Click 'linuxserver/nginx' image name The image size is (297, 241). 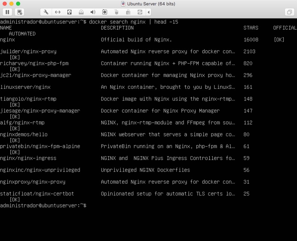click(25, 87)
